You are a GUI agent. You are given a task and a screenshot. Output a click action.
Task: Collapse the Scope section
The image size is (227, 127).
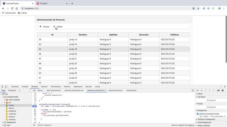pos(200,104)
